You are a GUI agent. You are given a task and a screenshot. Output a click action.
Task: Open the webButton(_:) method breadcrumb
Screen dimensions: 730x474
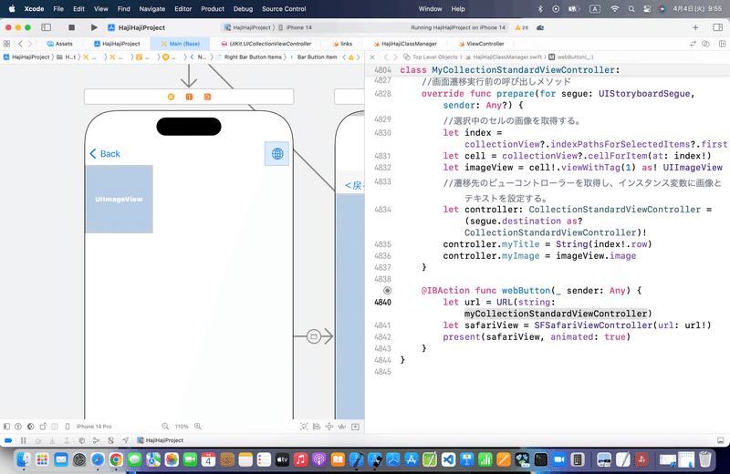point(571,57)
